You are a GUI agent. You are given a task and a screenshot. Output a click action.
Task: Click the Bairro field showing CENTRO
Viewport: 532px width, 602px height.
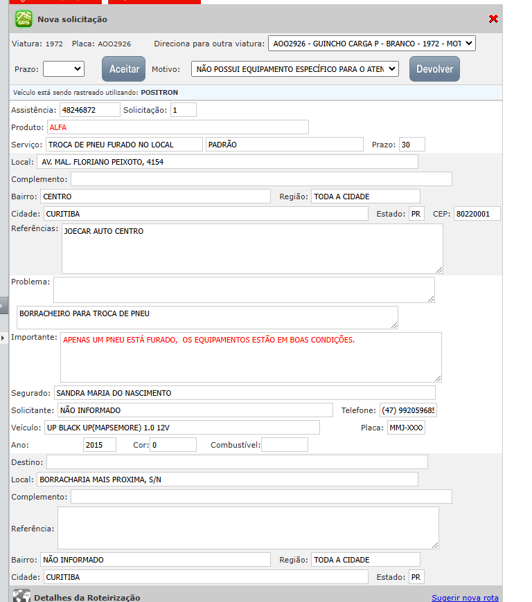[155, 197]
